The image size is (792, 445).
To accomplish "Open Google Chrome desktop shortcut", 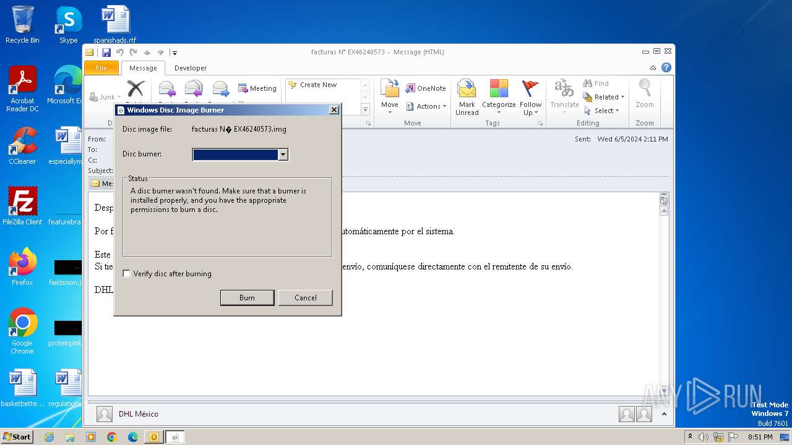I will pos(22,331).
